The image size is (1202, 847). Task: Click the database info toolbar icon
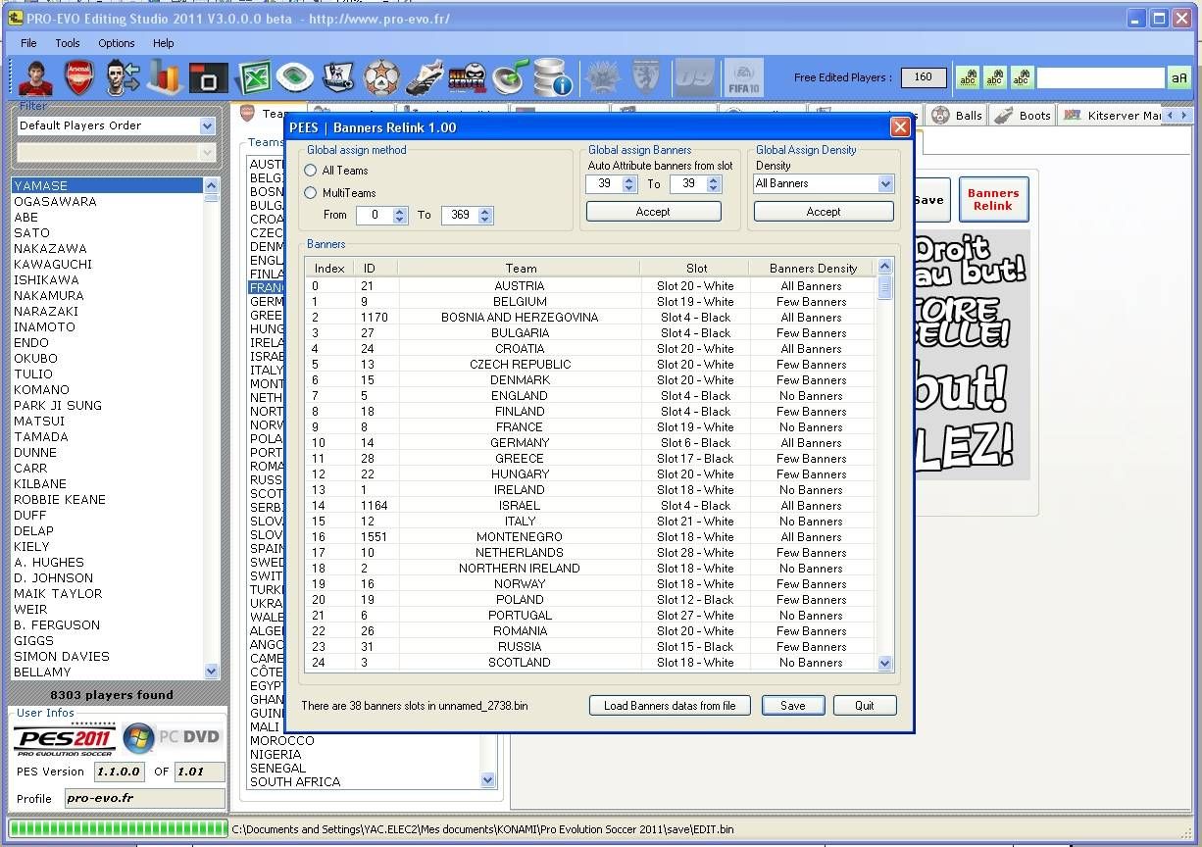(x=553, y=76)
